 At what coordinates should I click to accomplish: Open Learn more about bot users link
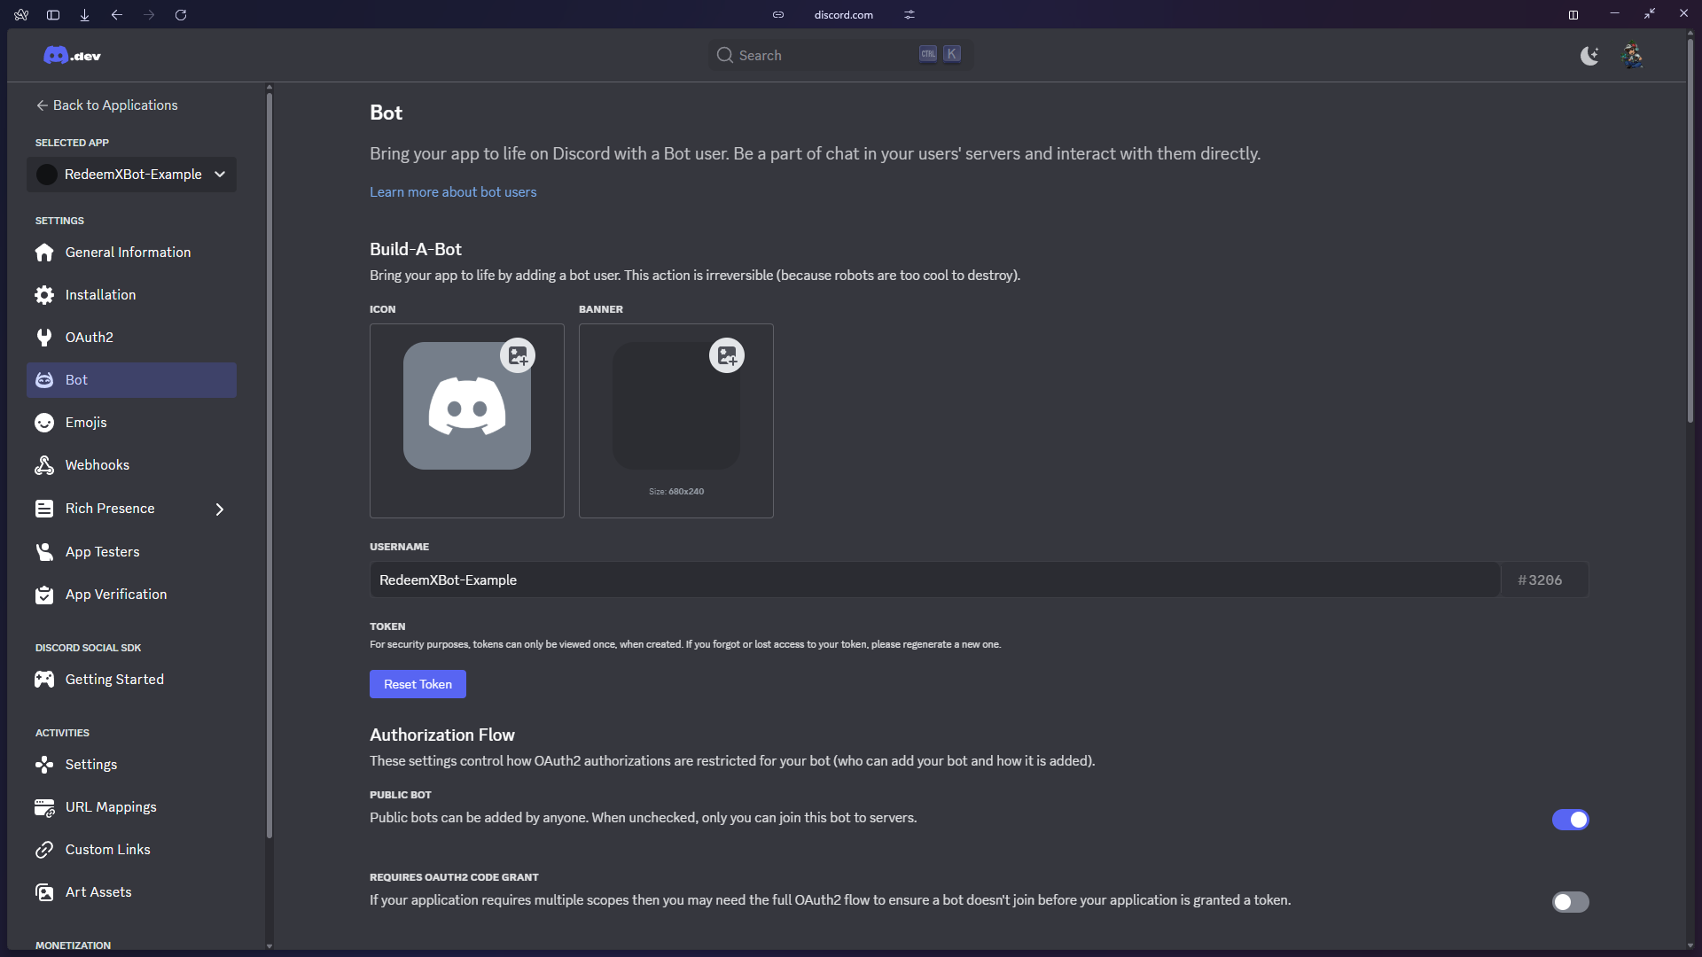coord(453,192)
